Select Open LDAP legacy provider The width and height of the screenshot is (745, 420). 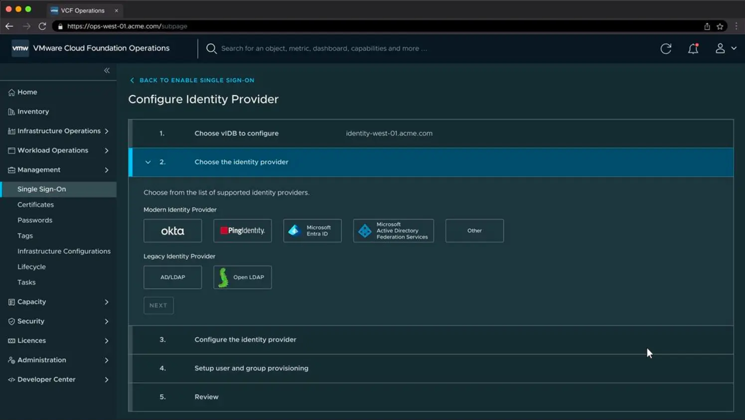point(243,277)
